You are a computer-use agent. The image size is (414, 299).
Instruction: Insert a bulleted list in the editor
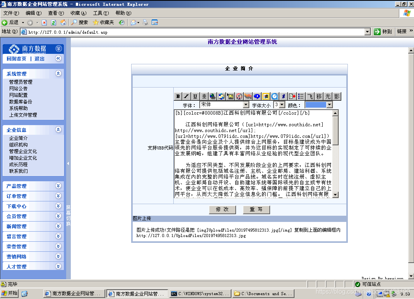pos(301,96)
